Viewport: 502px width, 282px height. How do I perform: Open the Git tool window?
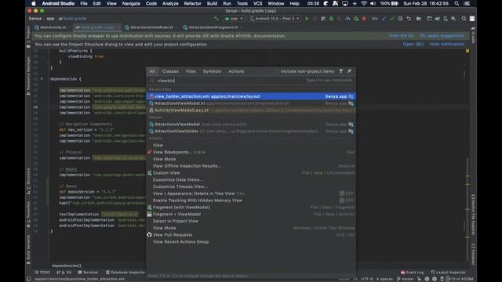[64, 273]
